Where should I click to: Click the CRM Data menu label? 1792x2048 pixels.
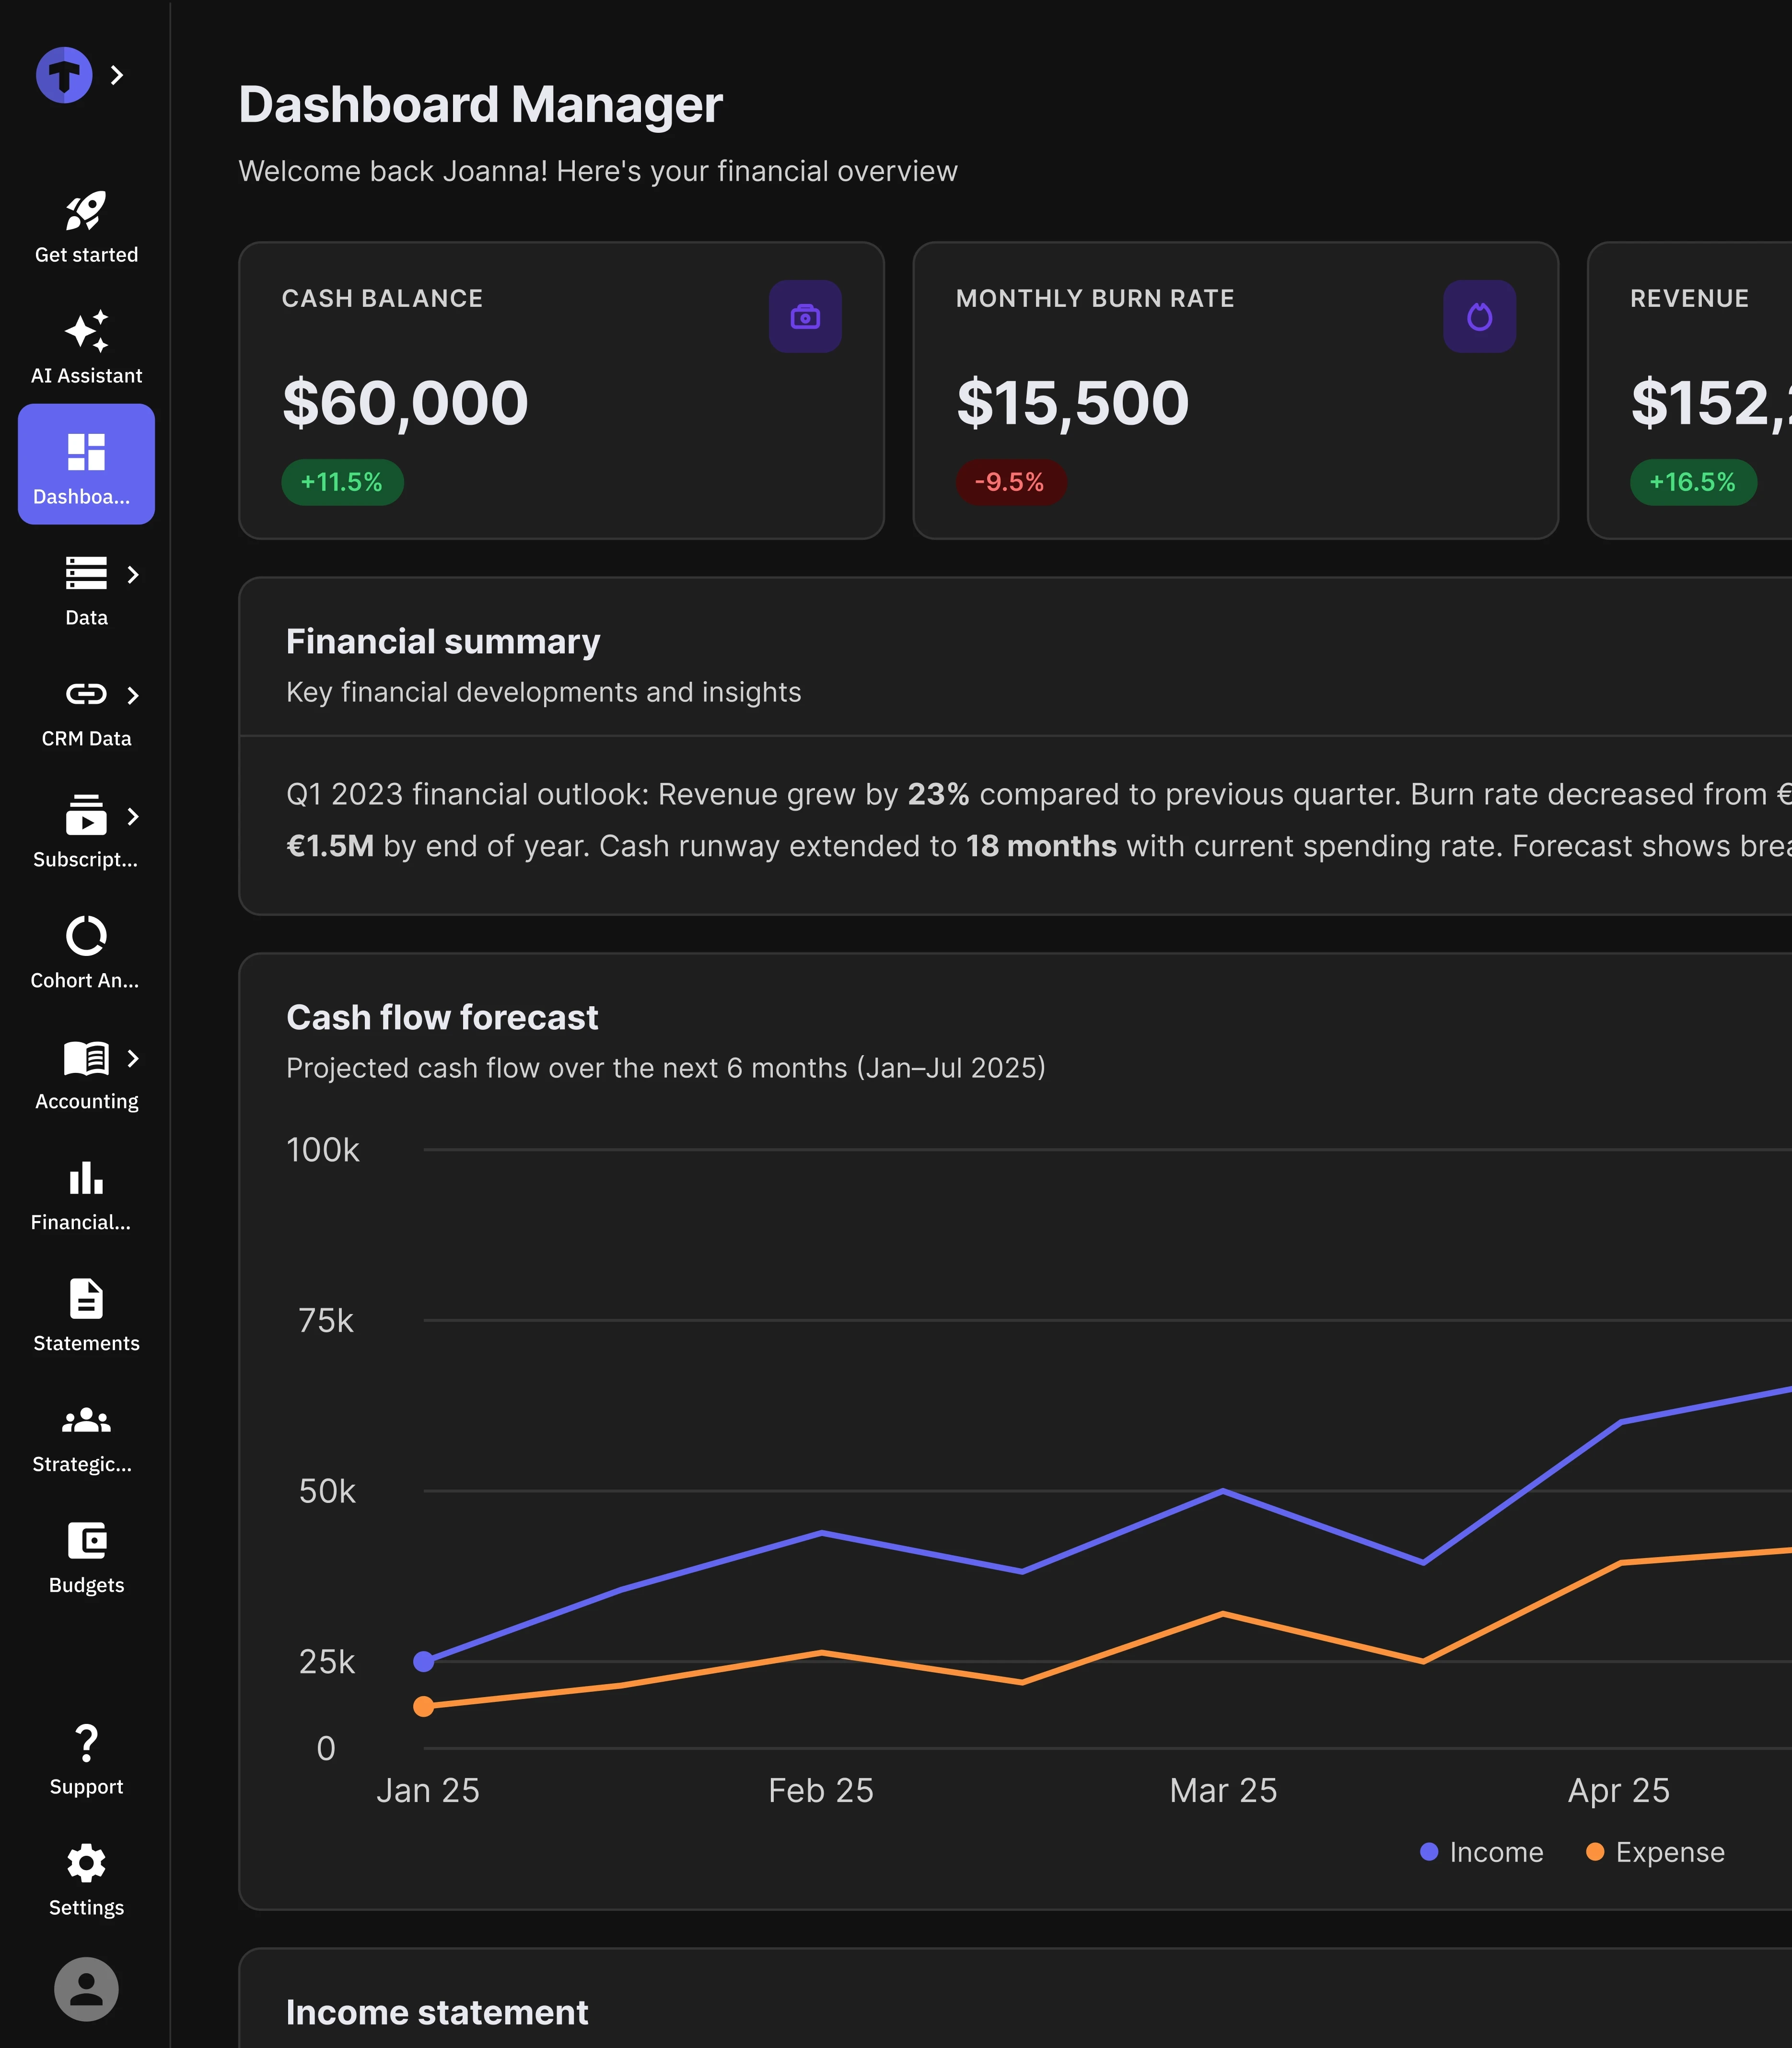pos(86,739)
